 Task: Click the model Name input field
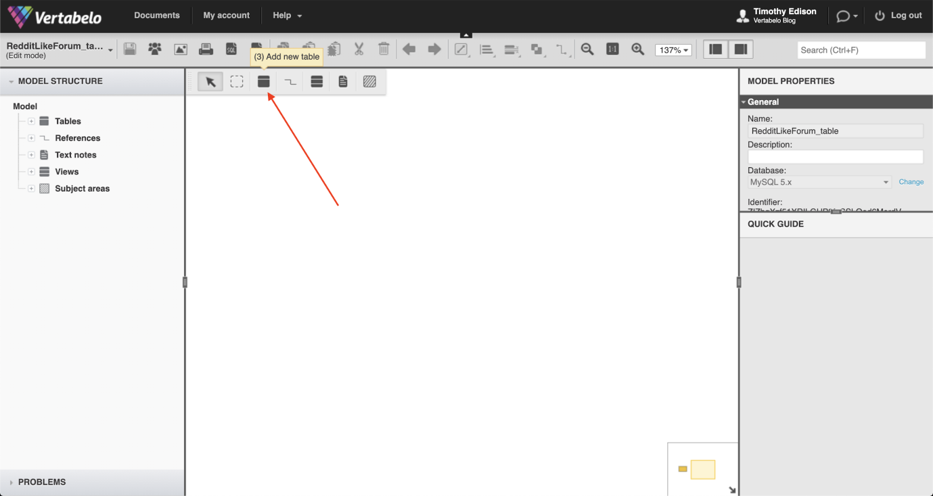tap(836, 131)
